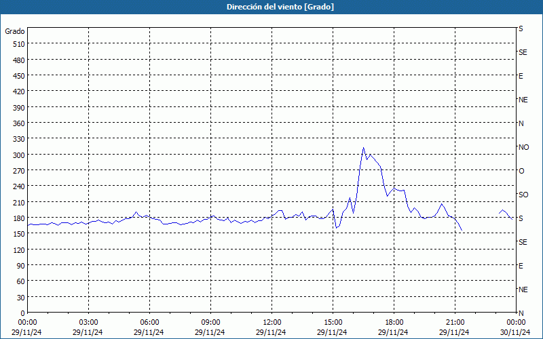Select the "90" y-axis value
This screenshot has width=543, height=339.
pyautogui.click(x=21, y=266)
